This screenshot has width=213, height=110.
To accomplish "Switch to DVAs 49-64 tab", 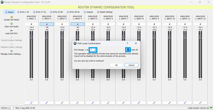I will tap(73, 12).
